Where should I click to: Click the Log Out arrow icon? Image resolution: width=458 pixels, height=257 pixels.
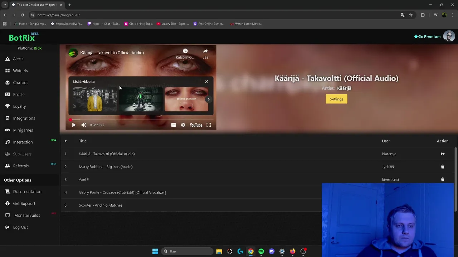point(8,227)
